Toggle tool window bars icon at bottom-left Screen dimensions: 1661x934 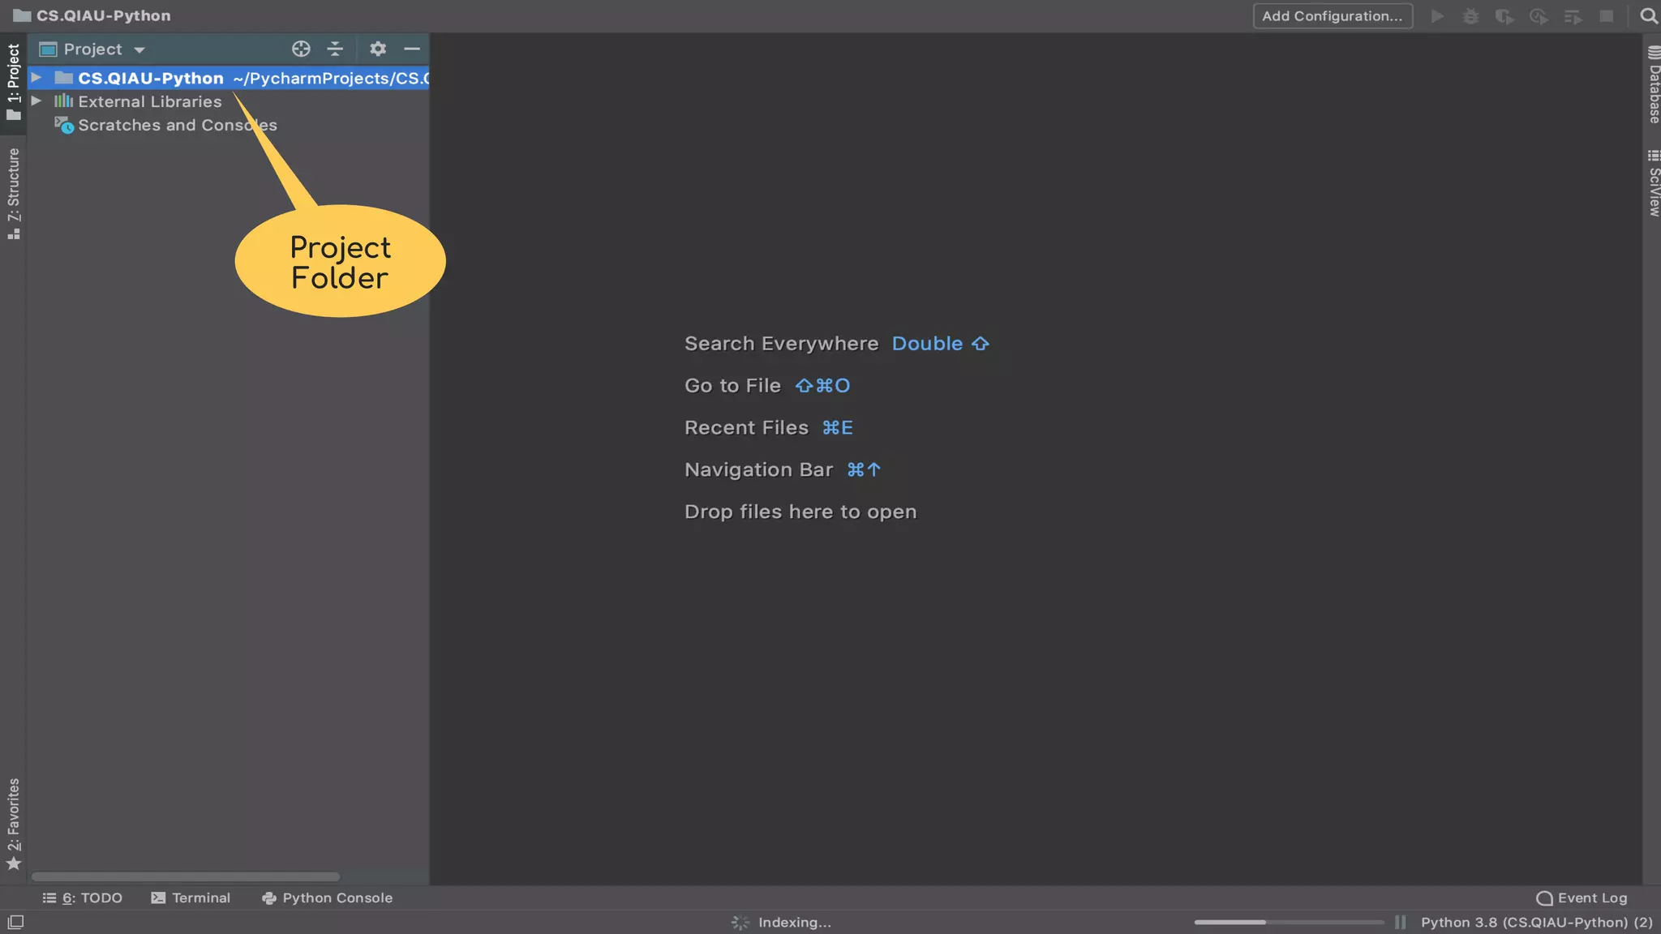point(15,922)
